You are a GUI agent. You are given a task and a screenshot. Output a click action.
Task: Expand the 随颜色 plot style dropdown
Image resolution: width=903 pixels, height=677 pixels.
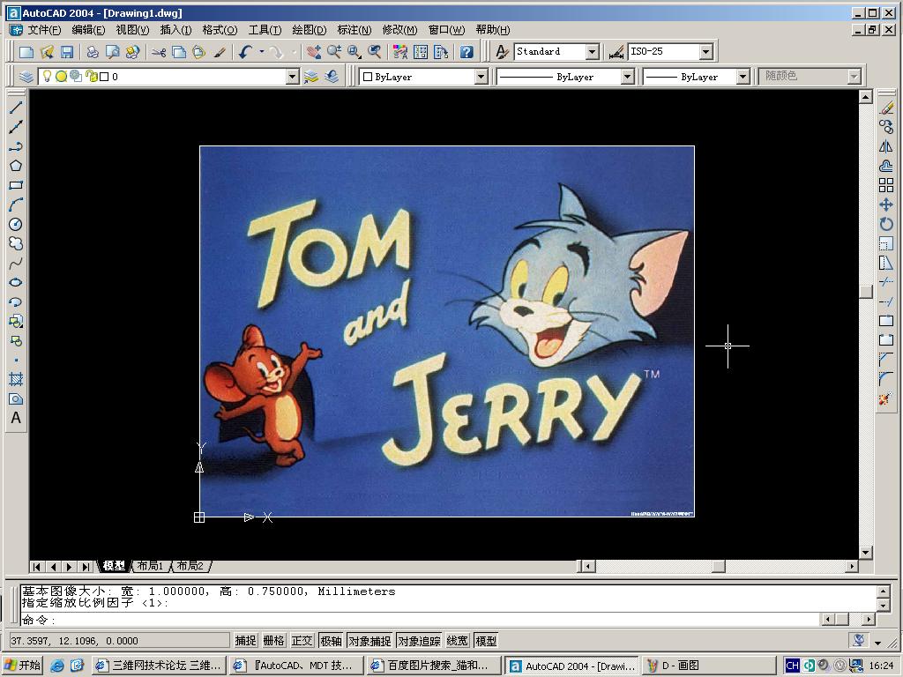click(854, 77)
